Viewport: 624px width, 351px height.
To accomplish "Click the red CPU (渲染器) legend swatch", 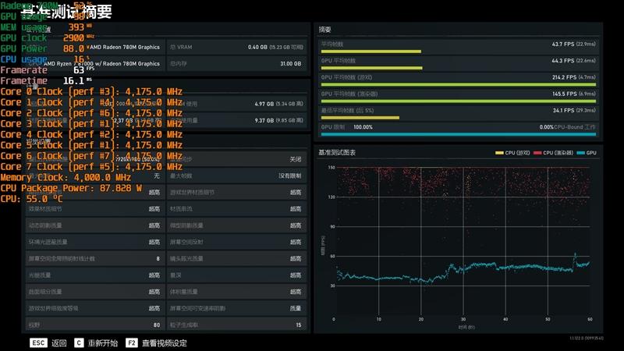I will [x=537, y=152].
